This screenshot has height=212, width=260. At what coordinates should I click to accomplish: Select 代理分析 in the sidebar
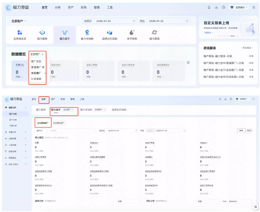pyautogui.click(x=13, y=126)
